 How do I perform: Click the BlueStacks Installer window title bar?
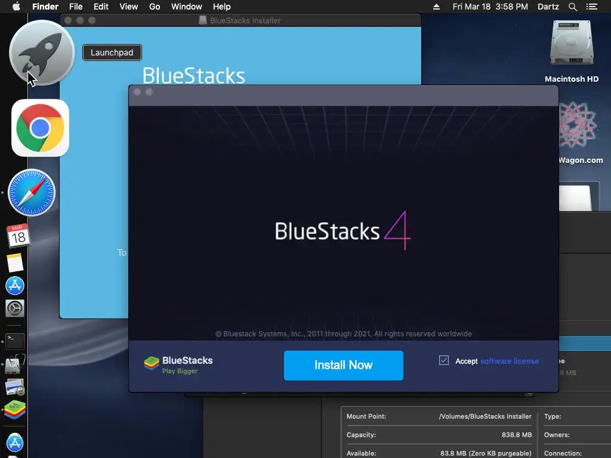coord(240,20)
